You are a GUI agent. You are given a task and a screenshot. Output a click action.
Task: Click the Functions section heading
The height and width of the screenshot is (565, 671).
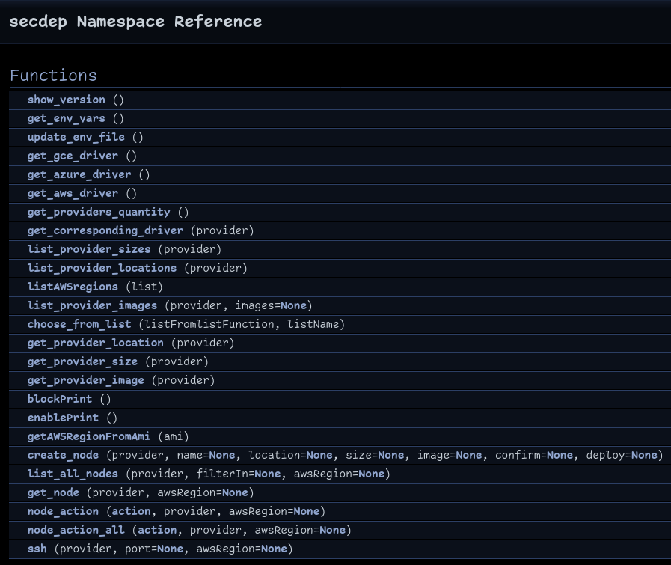coord(53,76)
